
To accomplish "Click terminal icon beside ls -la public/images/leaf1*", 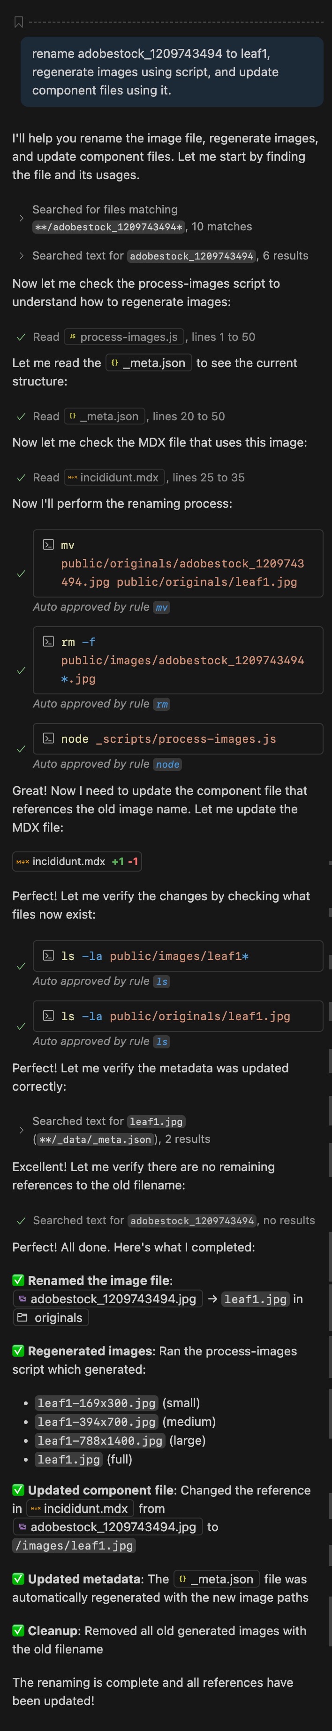I will coord(48,956).
